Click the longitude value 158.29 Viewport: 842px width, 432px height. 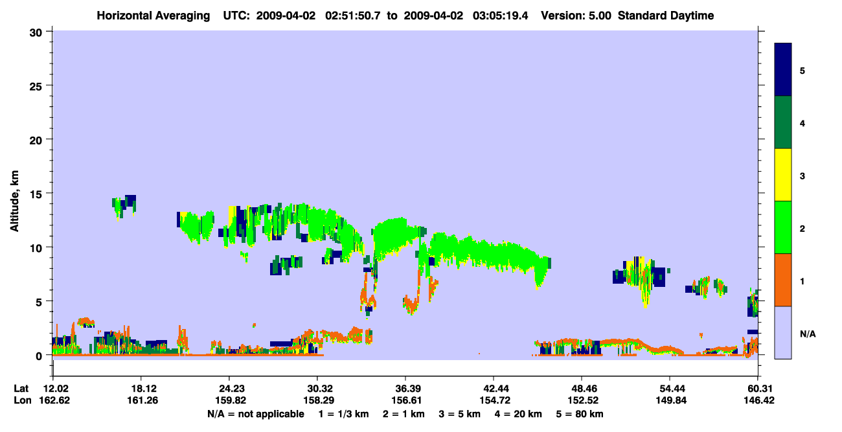[x=317, y=401]
